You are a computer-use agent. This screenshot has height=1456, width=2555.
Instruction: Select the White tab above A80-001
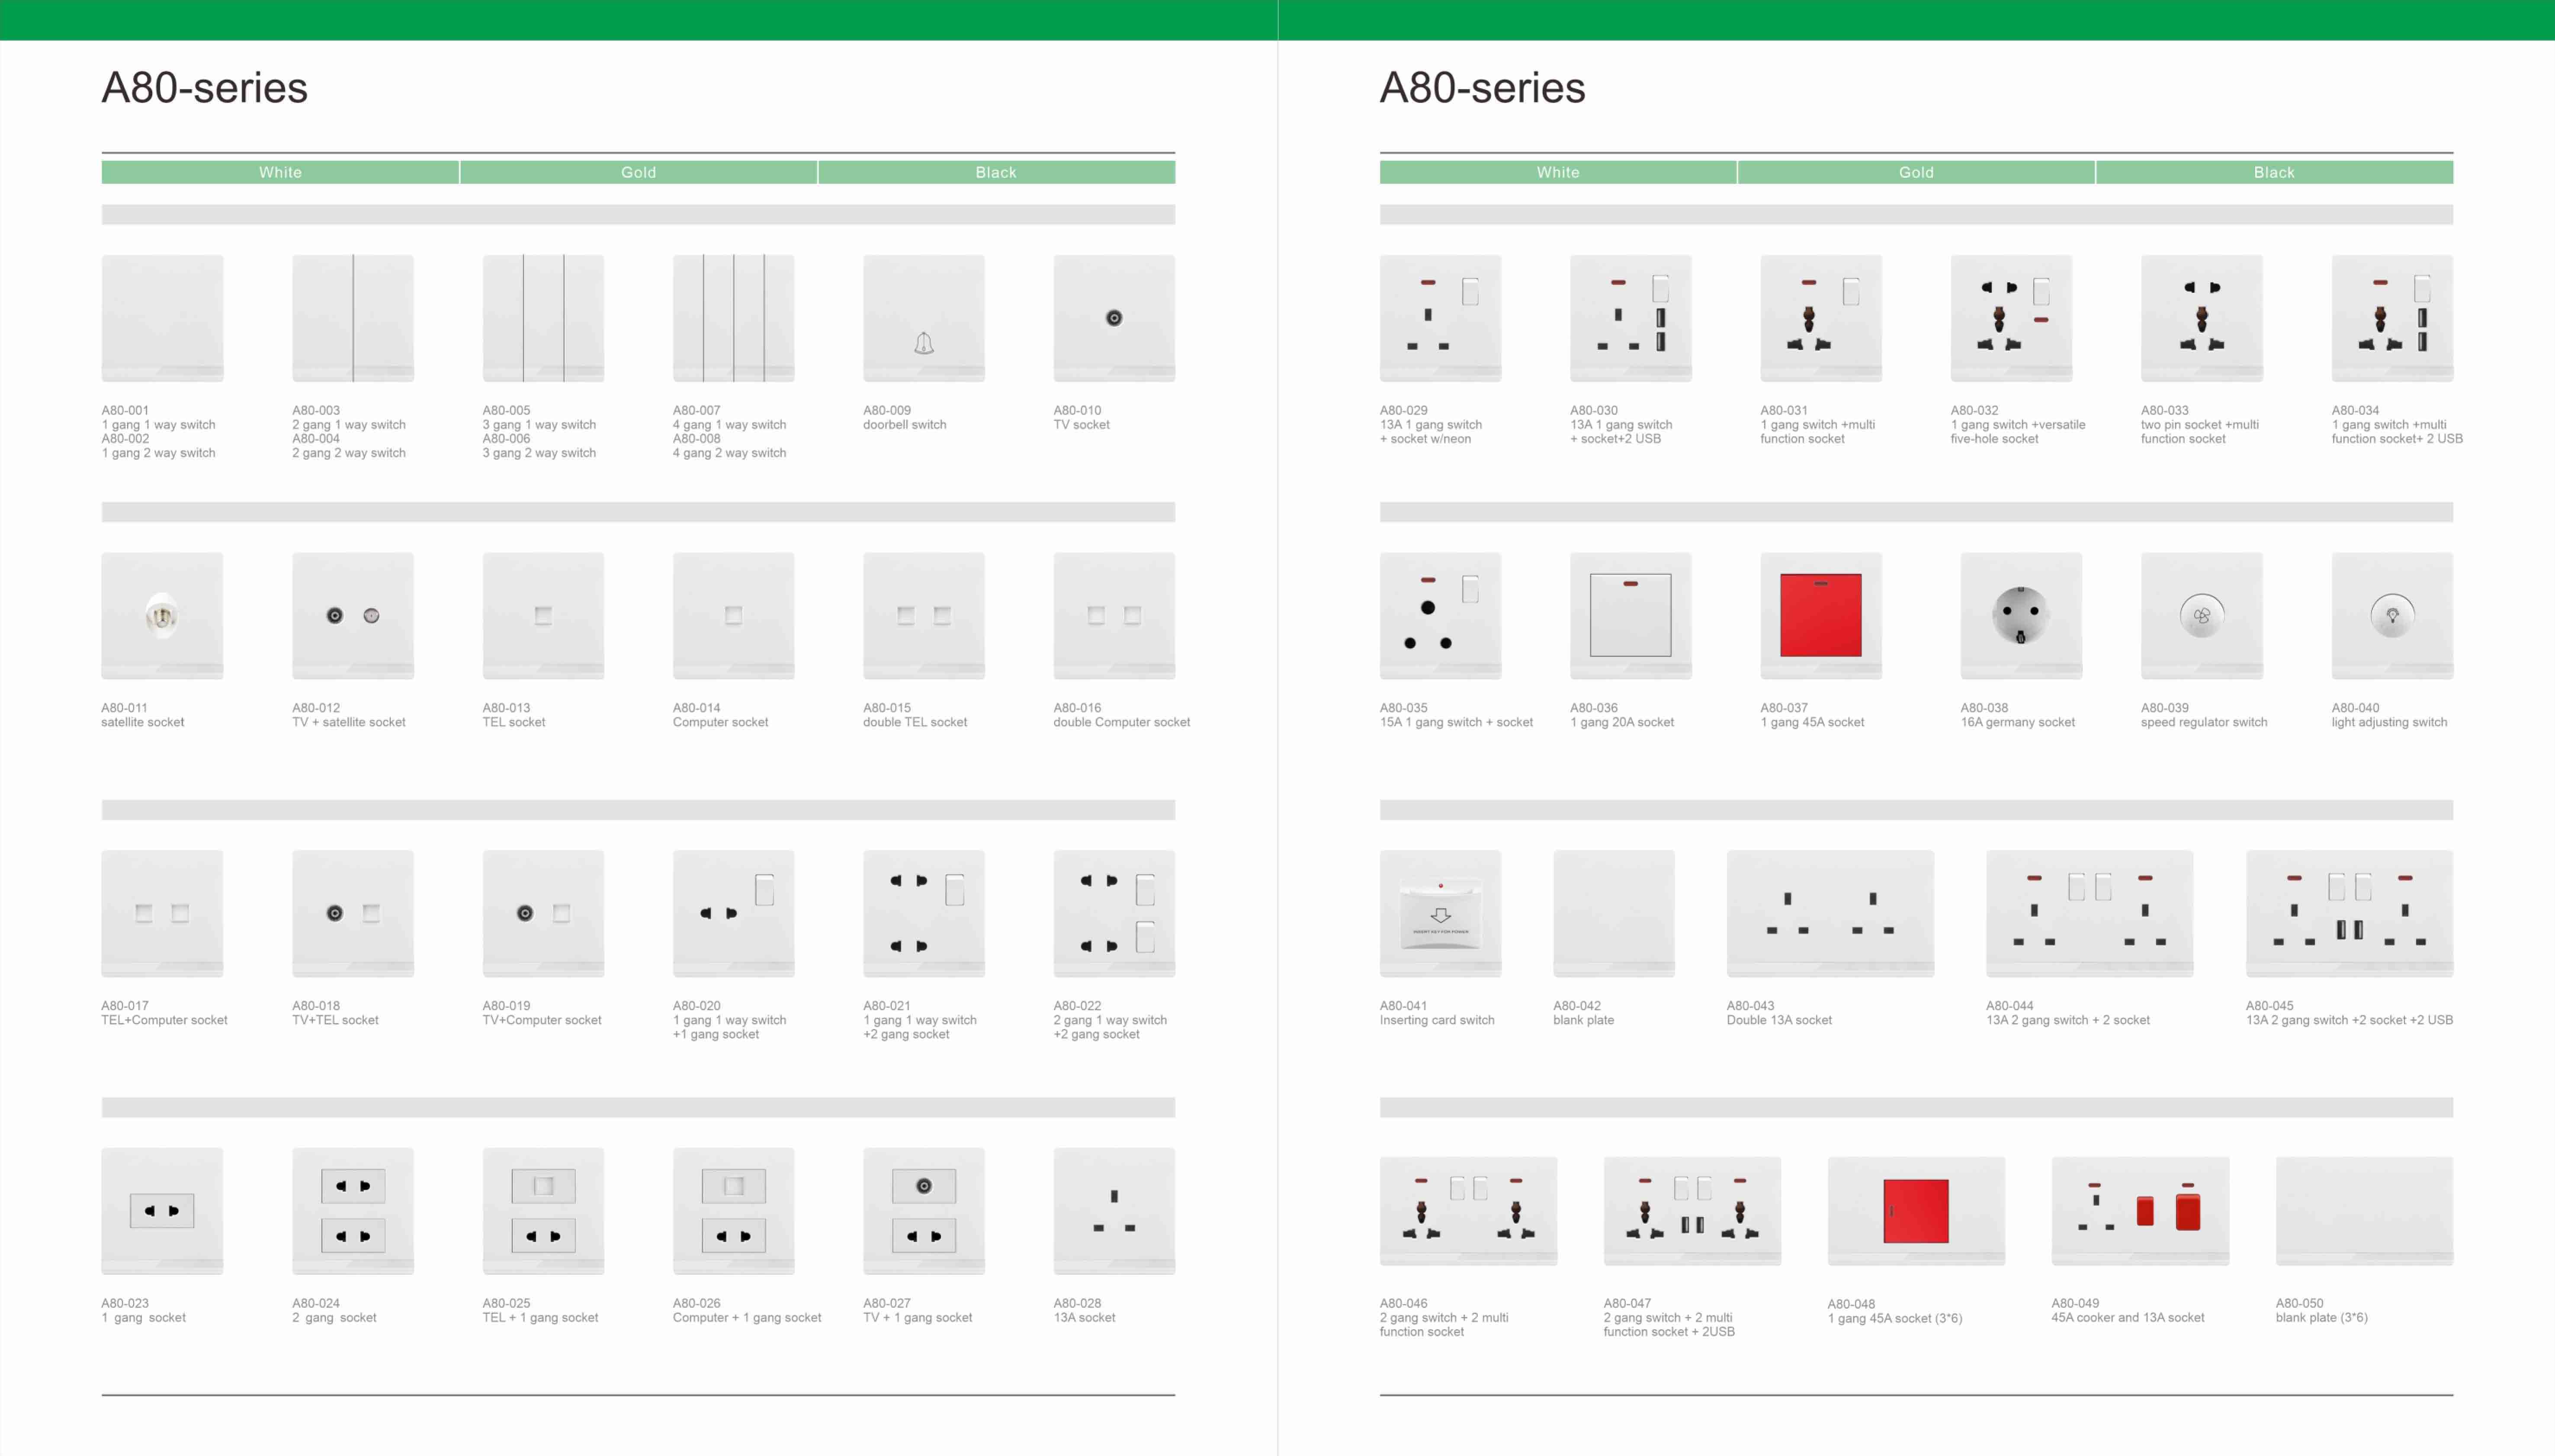[x=280, y=172]
